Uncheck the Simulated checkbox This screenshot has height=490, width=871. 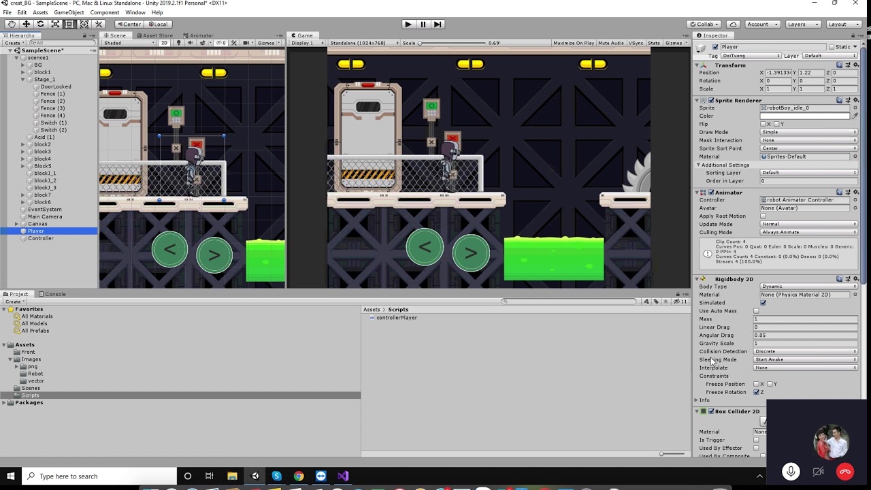click(x=763, y=303)
